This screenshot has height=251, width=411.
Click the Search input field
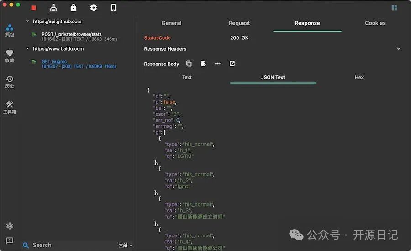[68, 246]
